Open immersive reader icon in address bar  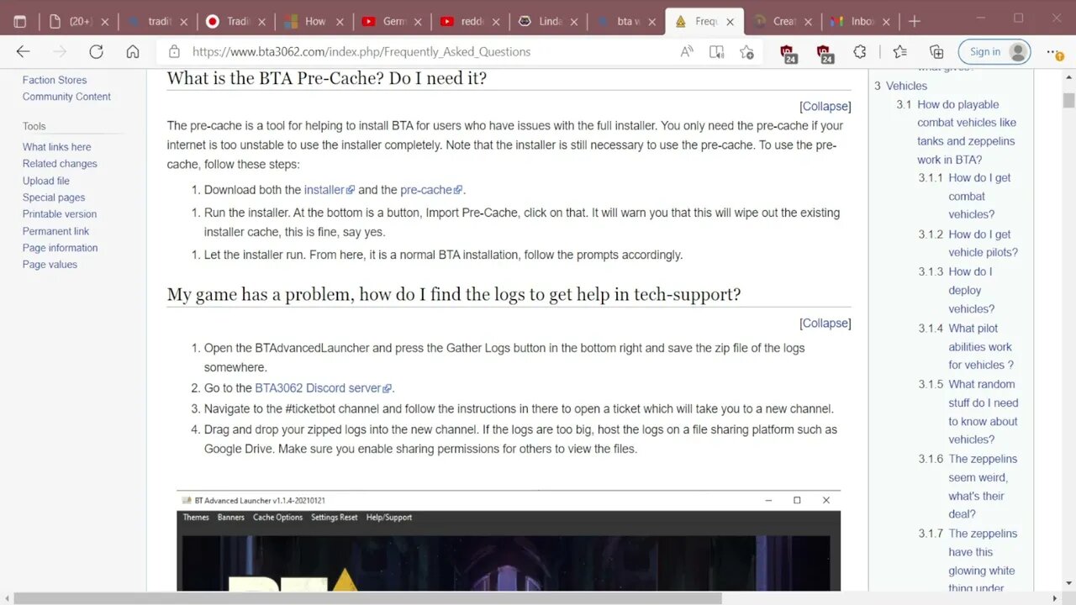[716, 52]
